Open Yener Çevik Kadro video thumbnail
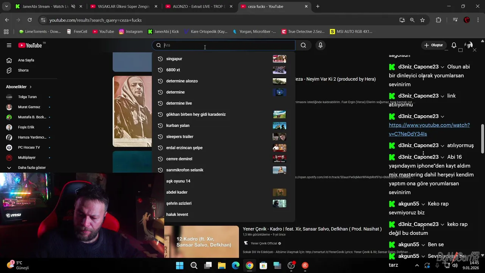The width and height of the screenshot is (485, 273). point(202,242)
